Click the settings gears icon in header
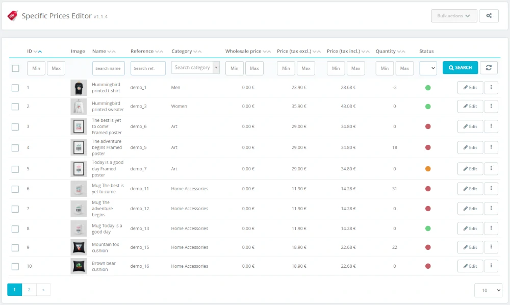The image size is (510, 305). coord(489,16)
